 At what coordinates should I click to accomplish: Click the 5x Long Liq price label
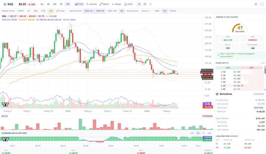tap(207, 79)
